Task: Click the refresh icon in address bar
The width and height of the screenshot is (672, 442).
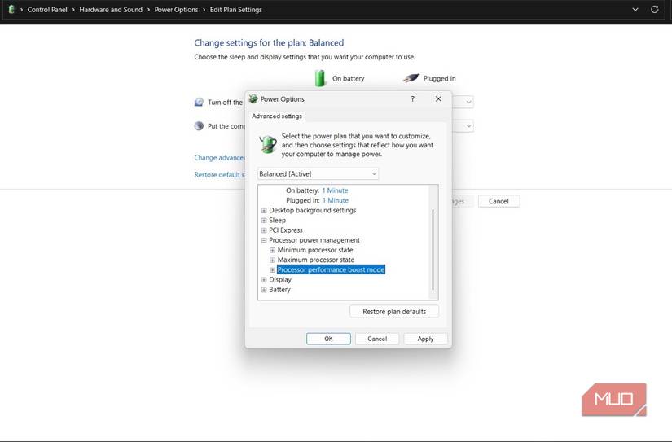Action: (654, 10)
